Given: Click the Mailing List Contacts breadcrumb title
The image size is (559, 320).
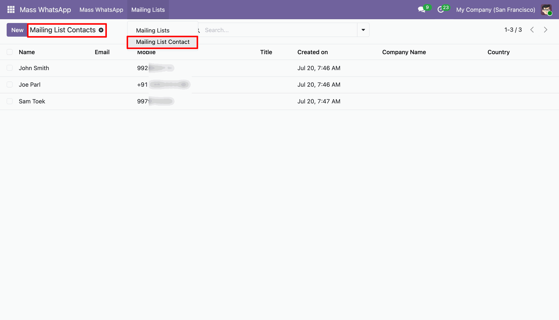Looking at the screenshot, I should (x=63, y=30).
